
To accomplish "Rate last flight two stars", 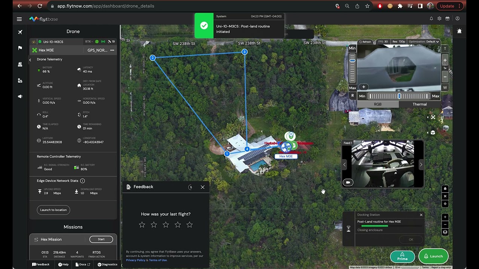I will pos(154,225).
